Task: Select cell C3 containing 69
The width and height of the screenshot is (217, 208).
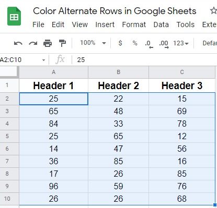Action: tap(182, 111)
